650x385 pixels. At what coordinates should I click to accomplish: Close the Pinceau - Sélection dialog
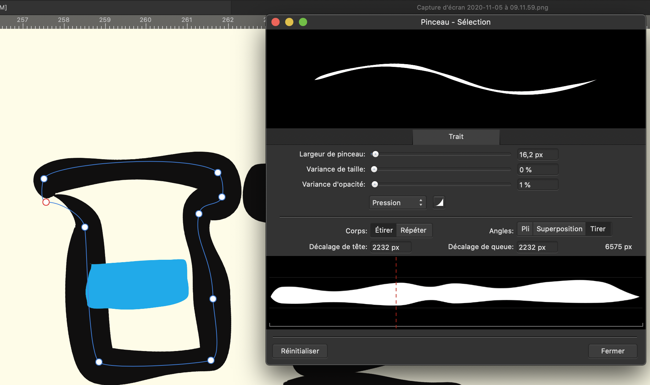[x=276, y=22]
